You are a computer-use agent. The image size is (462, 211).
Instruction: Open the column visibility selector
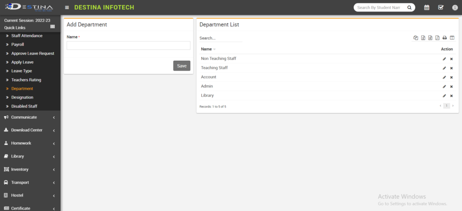[x=452, y=38]
